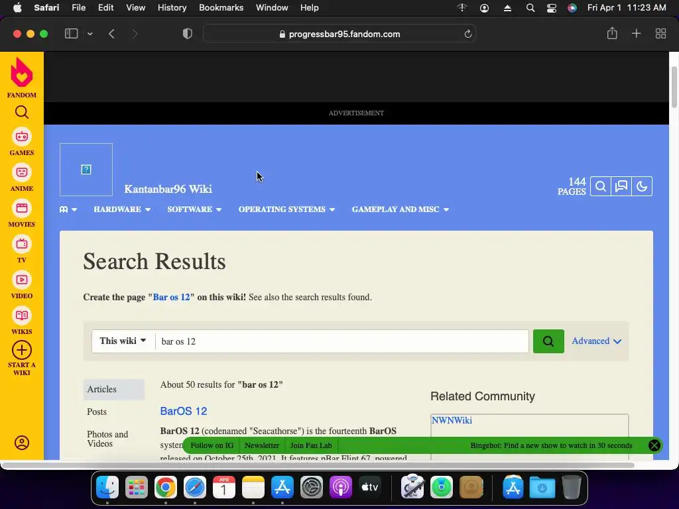679x509 pixels.
Task: Click the wiki header search magnifier icon
Action: [601, 186]
